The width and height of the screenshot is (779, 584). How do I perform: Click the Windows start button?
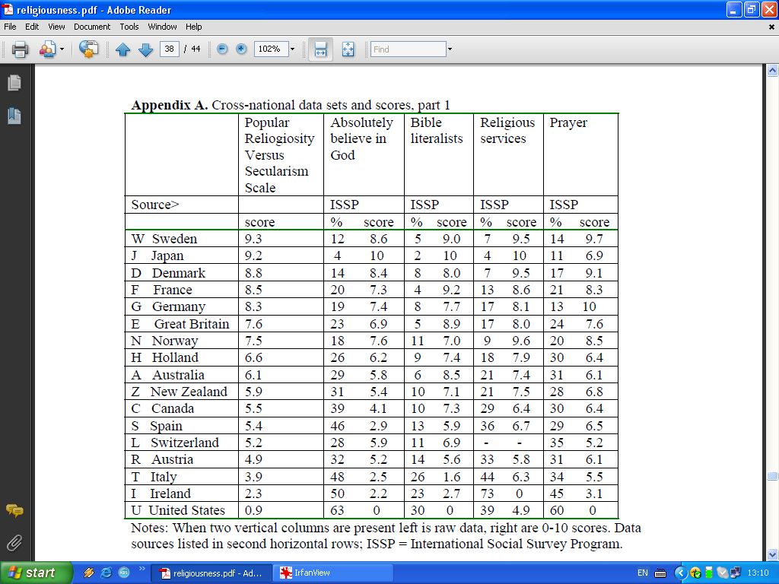[x=36, y=573]
